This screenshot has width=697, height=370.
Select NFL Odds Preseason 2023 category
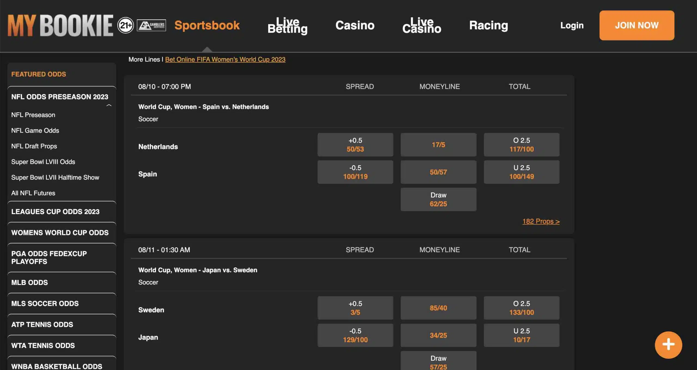pyautogui.click(x=60, y=97)
